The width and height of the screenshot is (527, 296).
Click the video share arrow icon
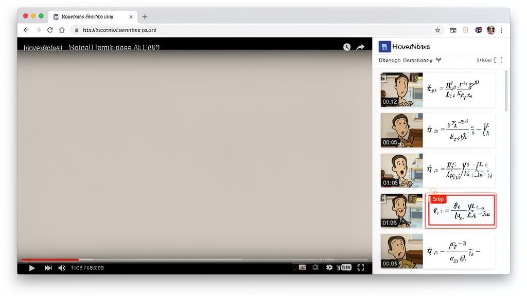[360, 47]
